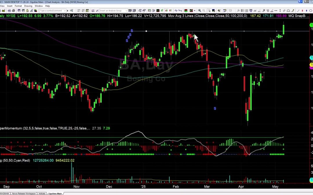Click the lone blue S marker under March
Image resolution: width=313 pixels, height=195 pixels.
tap(215, 108)
